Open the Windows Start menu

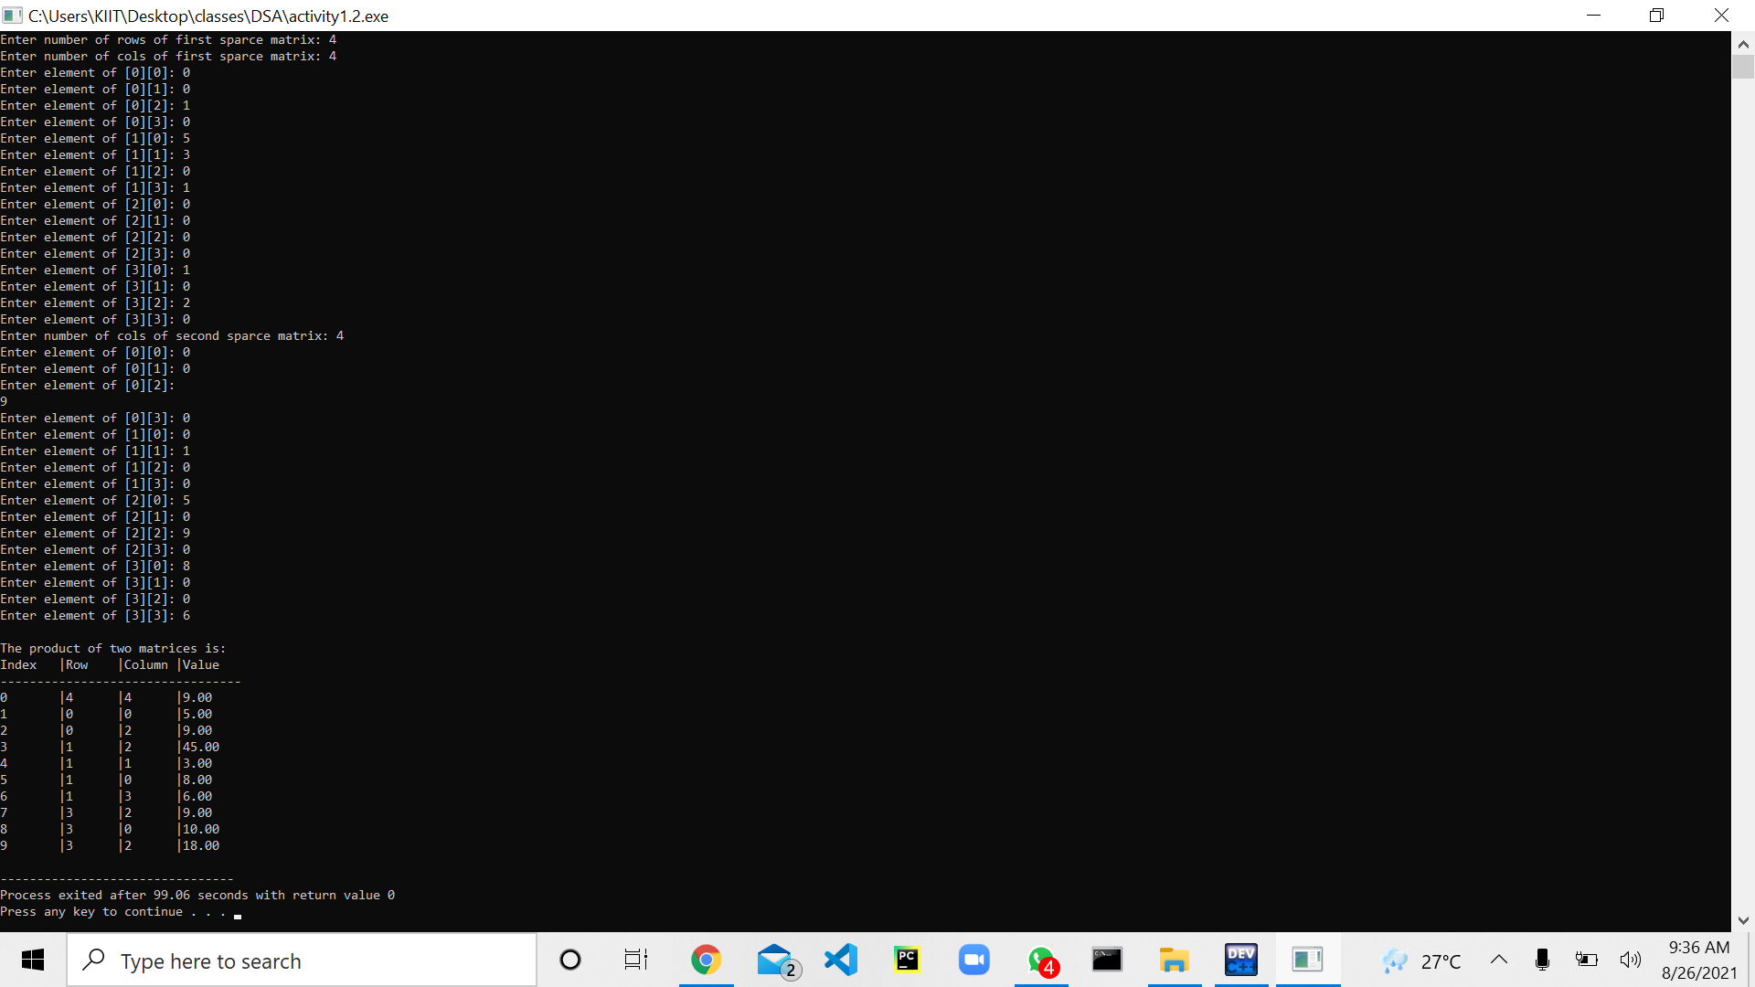[x=33, y=960]
